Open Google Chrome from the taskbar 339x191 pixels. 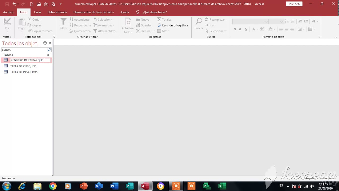coord(53,186)
